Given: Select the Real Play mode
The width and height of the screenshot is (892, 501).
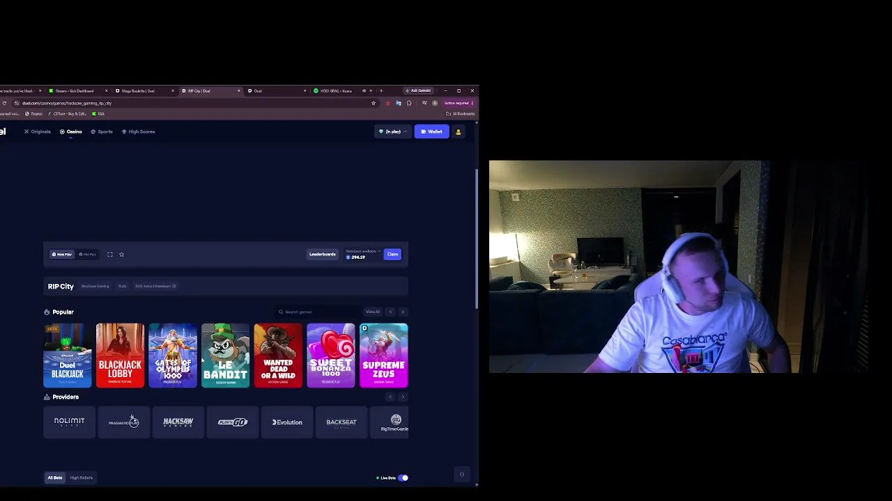Looking at the screenshot, I should [61, 255].
